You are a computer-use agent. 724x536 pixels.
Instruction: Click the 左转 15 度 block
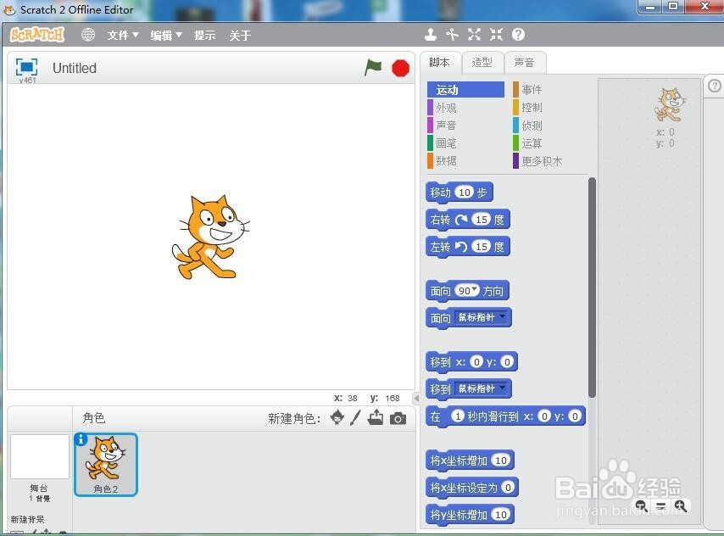(x=468, y=247)
